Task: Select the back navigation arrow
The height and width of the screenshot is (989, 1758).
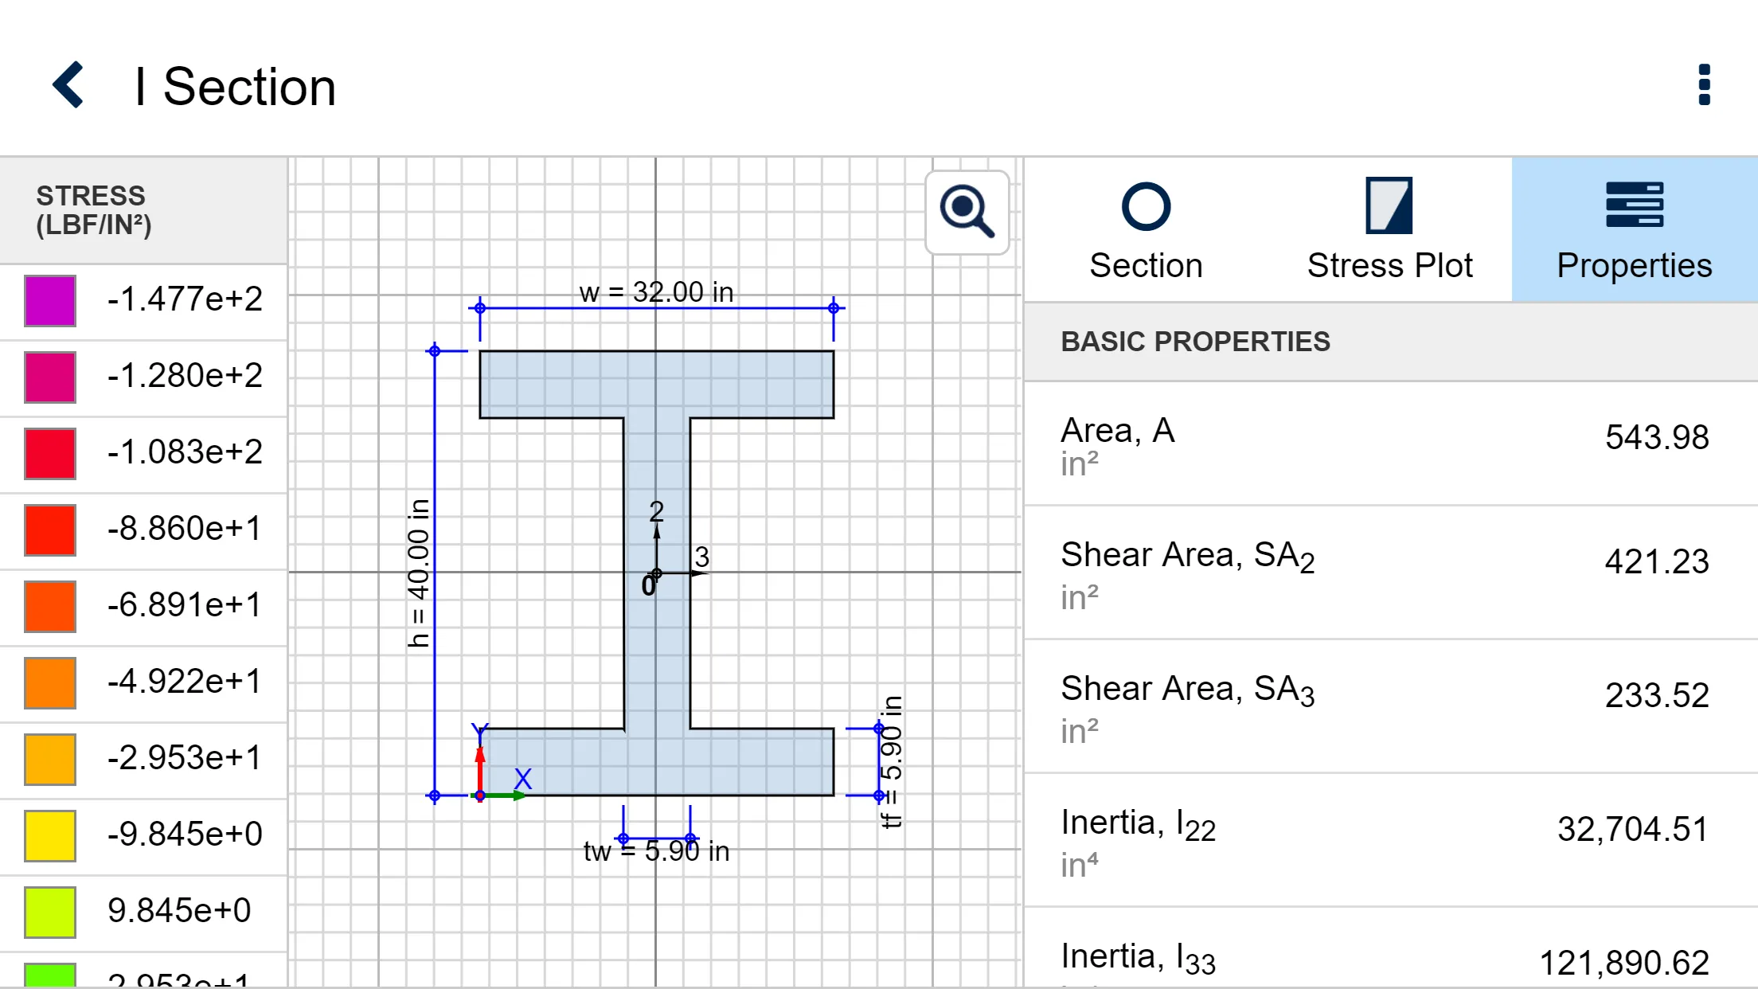Action: pos(68,84)
